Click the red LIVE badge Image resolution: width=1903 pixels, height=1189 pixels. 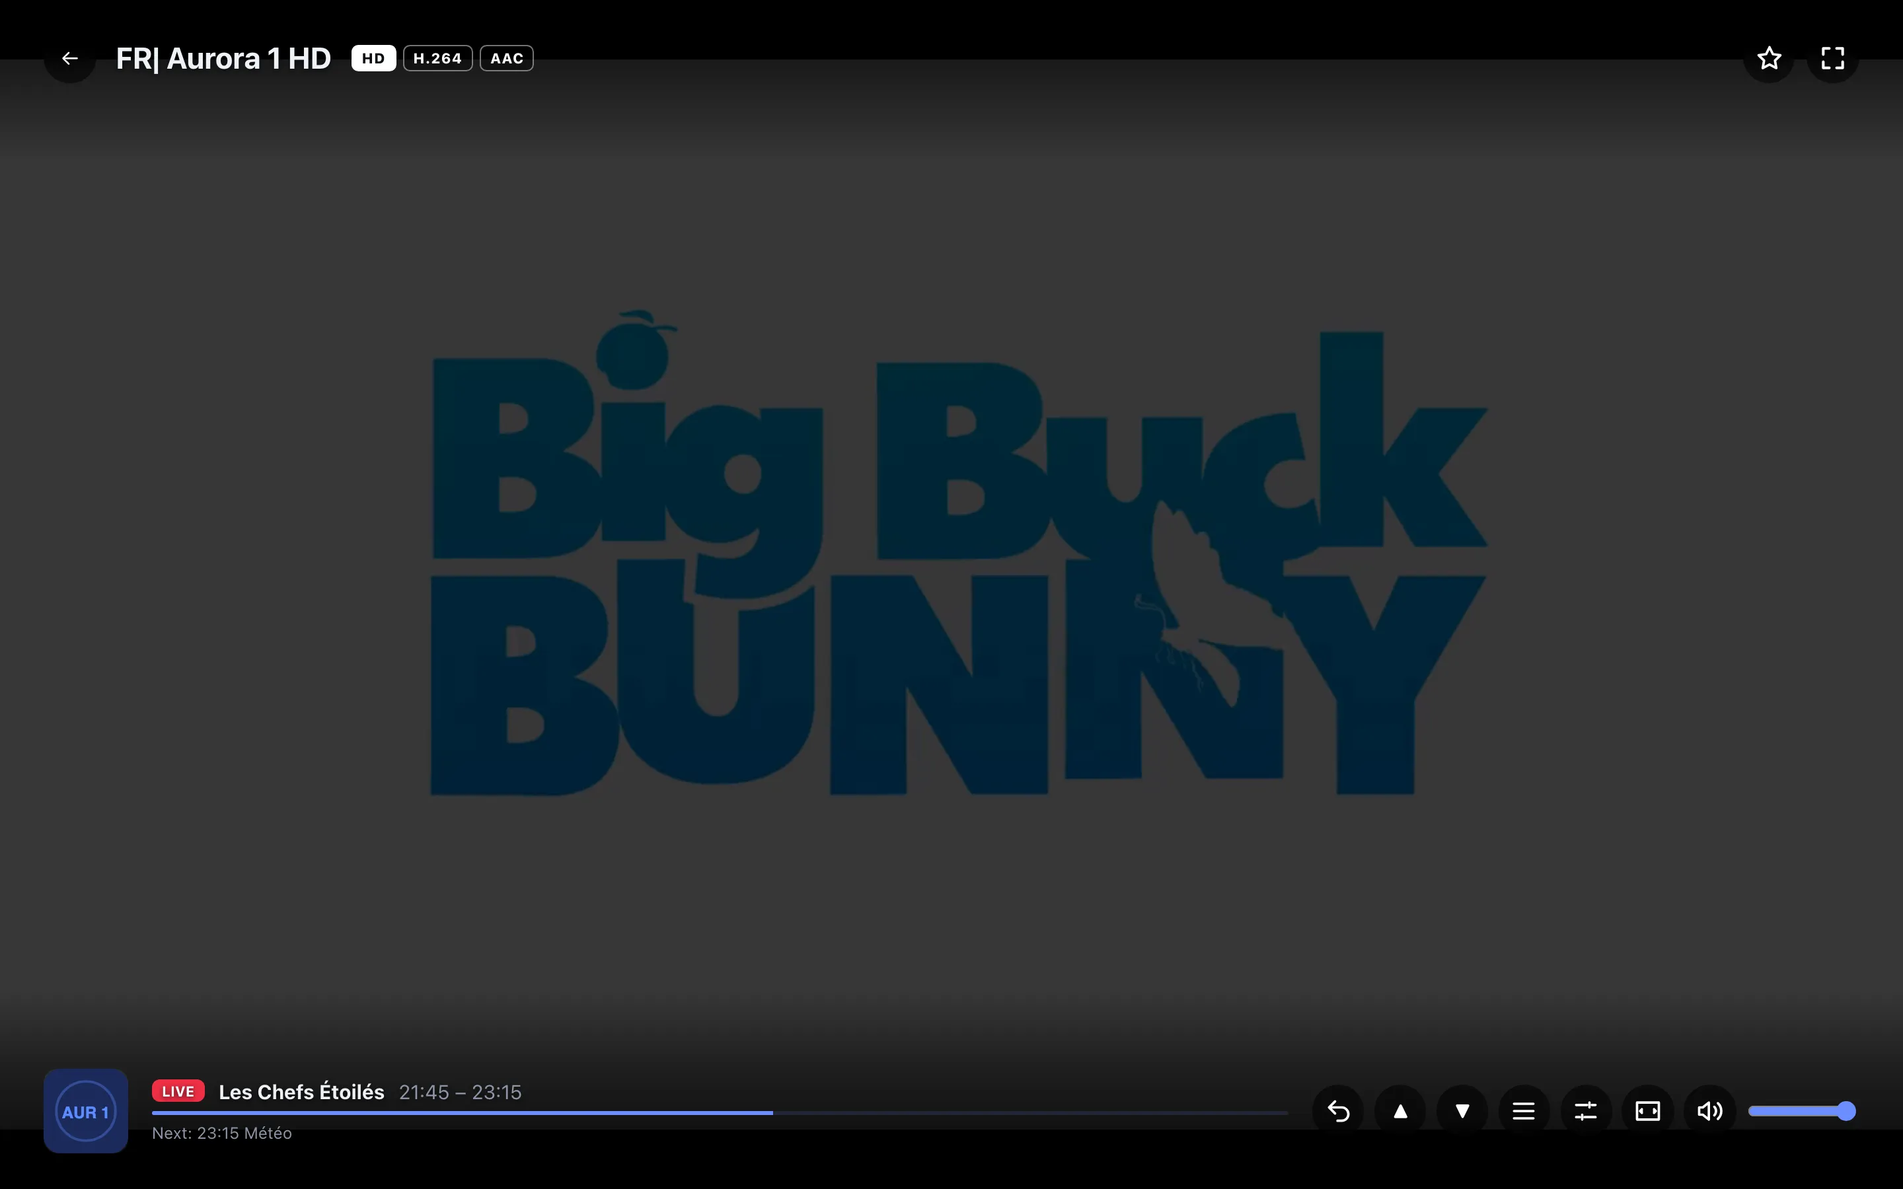(x=178, y=1091)
